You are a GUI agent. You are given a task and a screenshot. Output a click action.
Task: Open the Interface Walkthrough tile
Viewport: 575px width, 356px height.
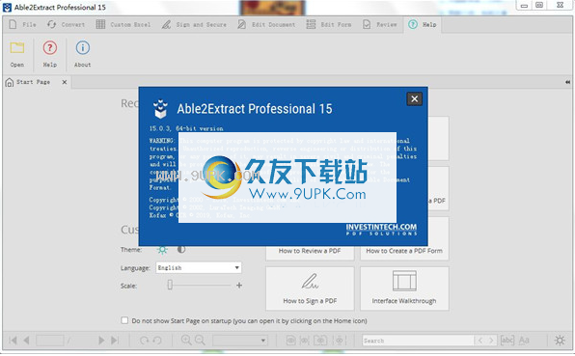pyautogui.click(x=404, y=288)
